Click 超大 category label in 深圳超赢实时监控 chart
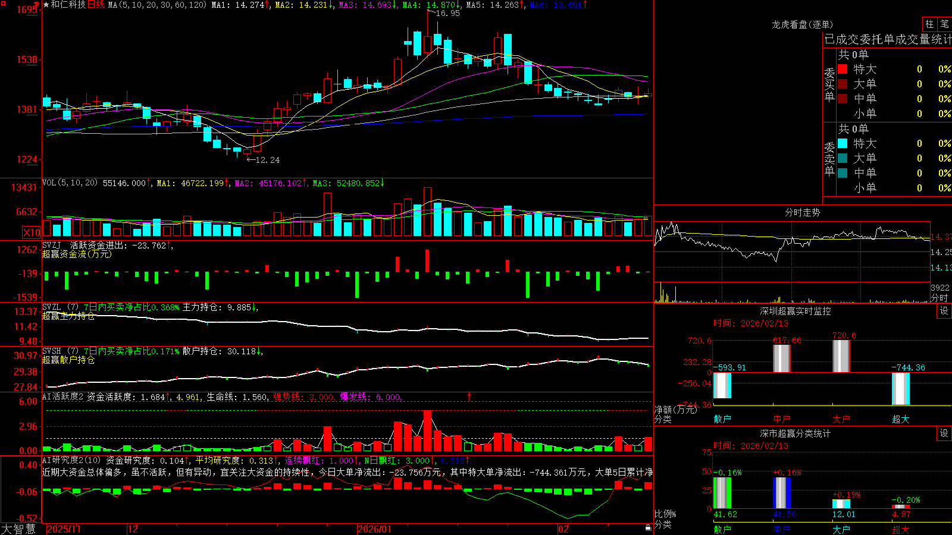The width and height of the screenshot is (952, 535). point(901,419)
